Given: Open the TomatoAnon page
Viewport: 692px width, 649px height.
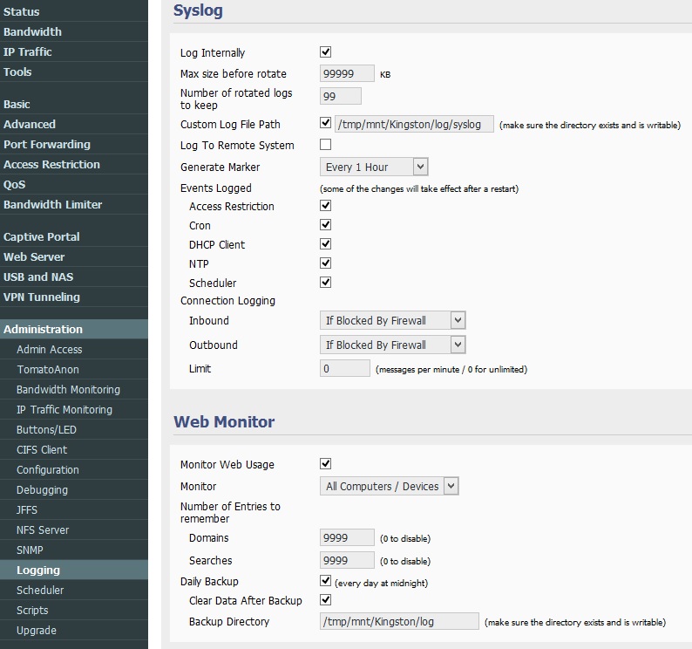Looking at the screenshot, I should (74, 369).
